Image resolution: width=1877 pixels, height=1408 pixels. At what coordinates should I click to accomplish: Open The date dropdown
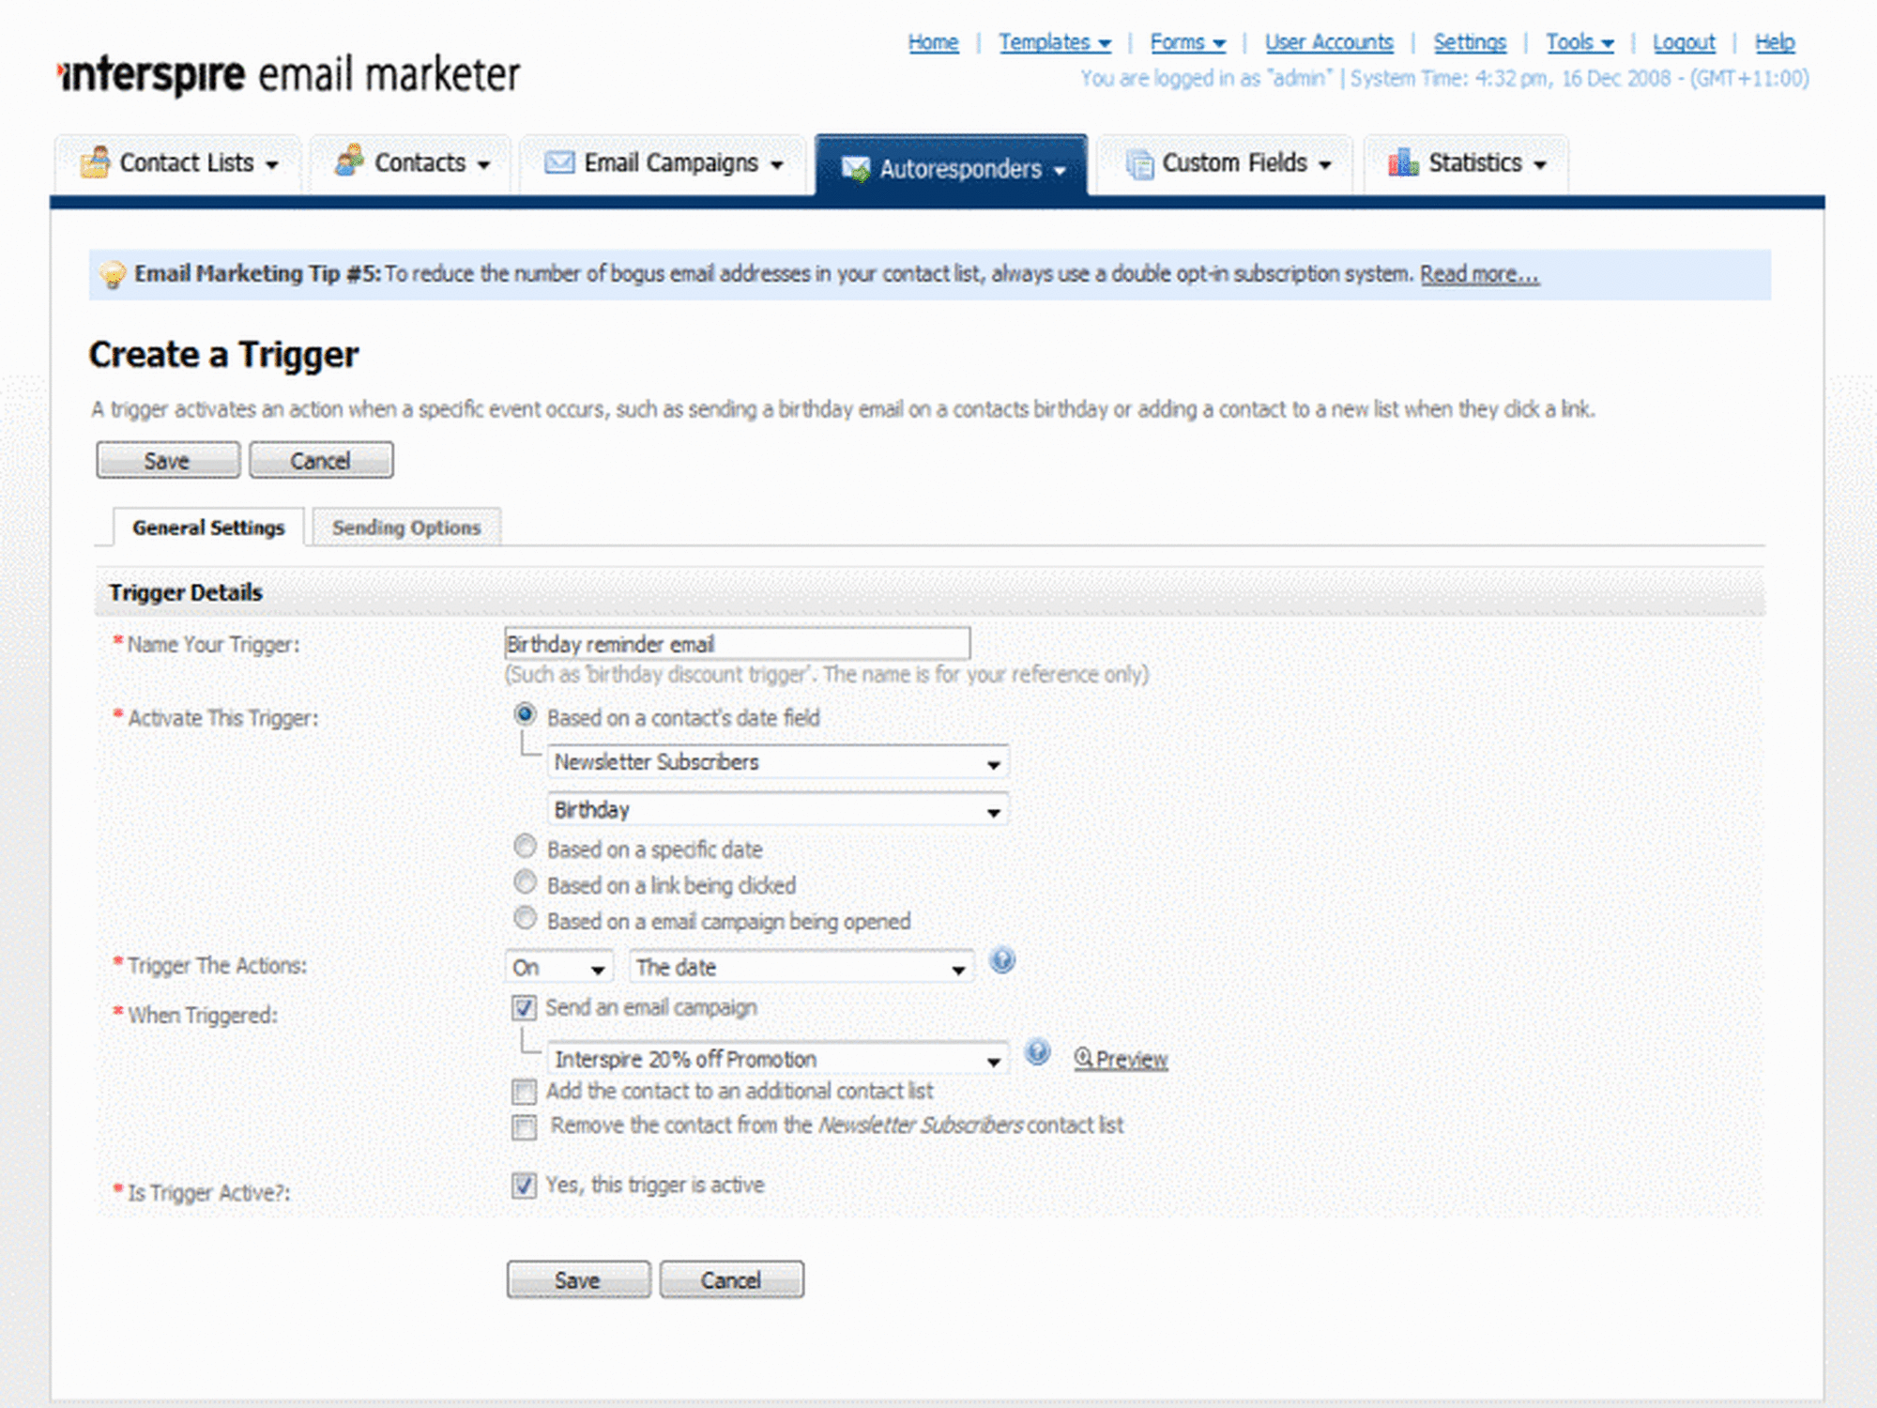click(x=801, y=967)
